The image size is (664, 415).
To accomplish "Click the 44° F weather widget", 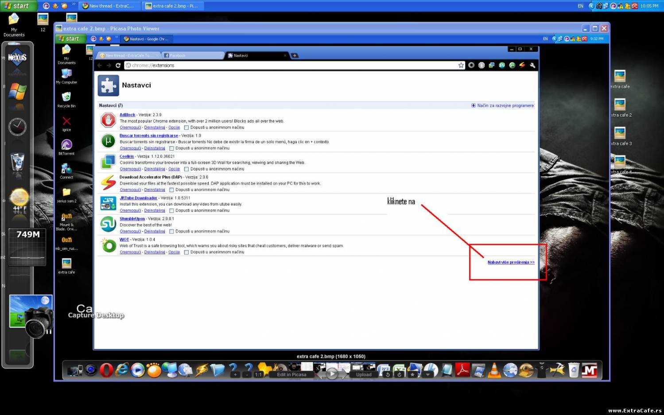I will click(19, 201).
